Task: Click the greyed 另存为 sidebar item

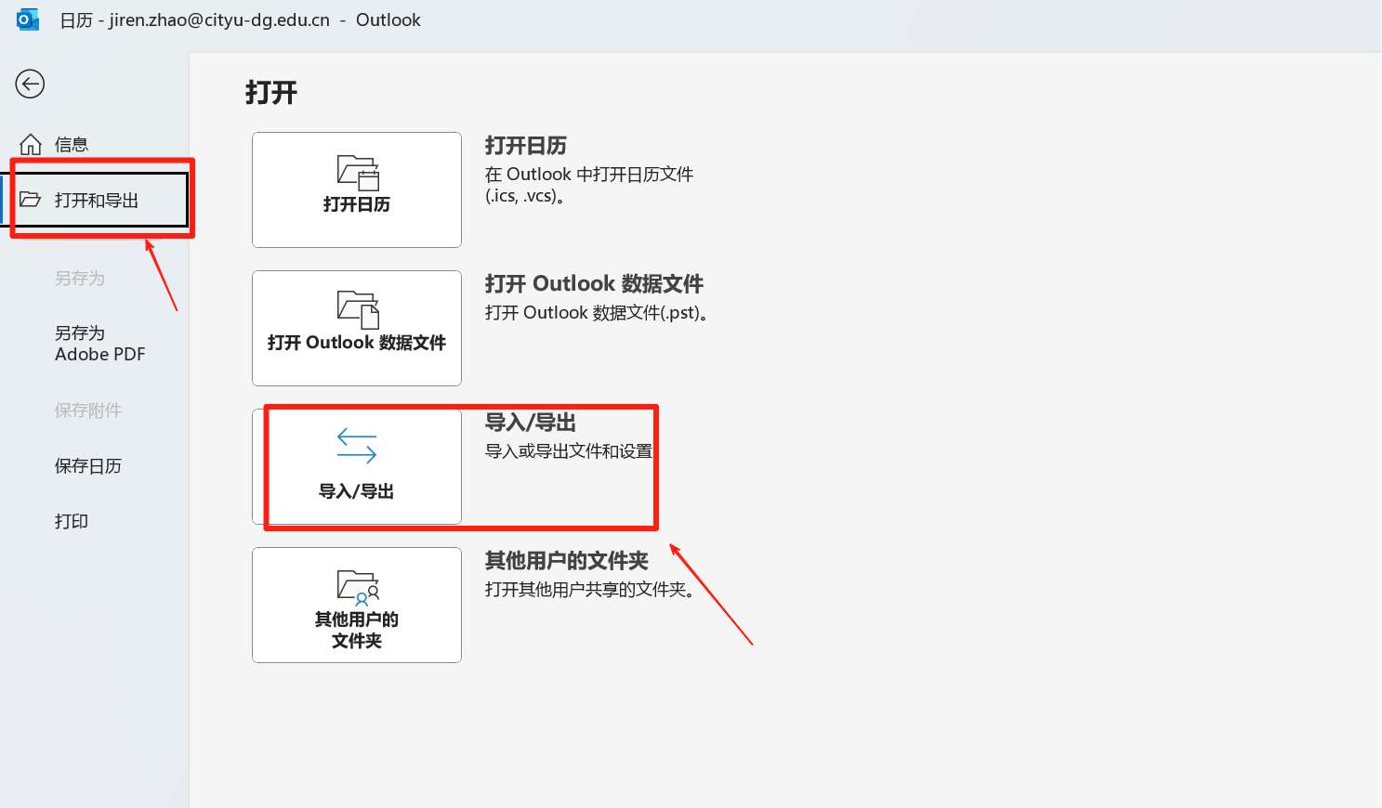Action: (80, 279)
